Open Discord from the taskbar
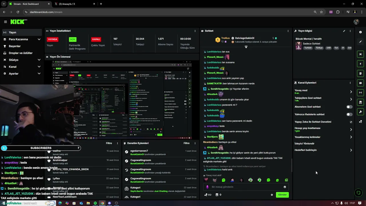The width and height of the screenshot is (366, 206). click(109, 203)
